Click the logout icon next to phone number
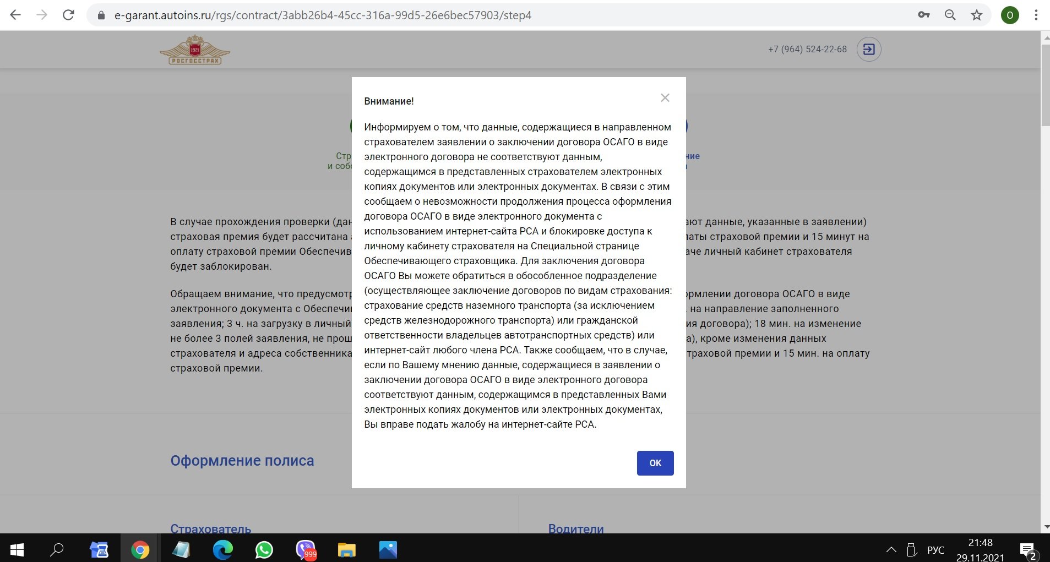This screenshot has width=1050, height=562. (x=868, y=50)
